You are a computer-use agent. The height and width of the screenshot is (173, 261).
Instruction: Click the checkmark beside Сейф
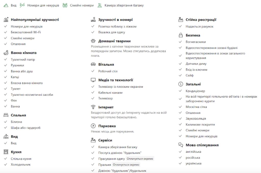(180, 75)
